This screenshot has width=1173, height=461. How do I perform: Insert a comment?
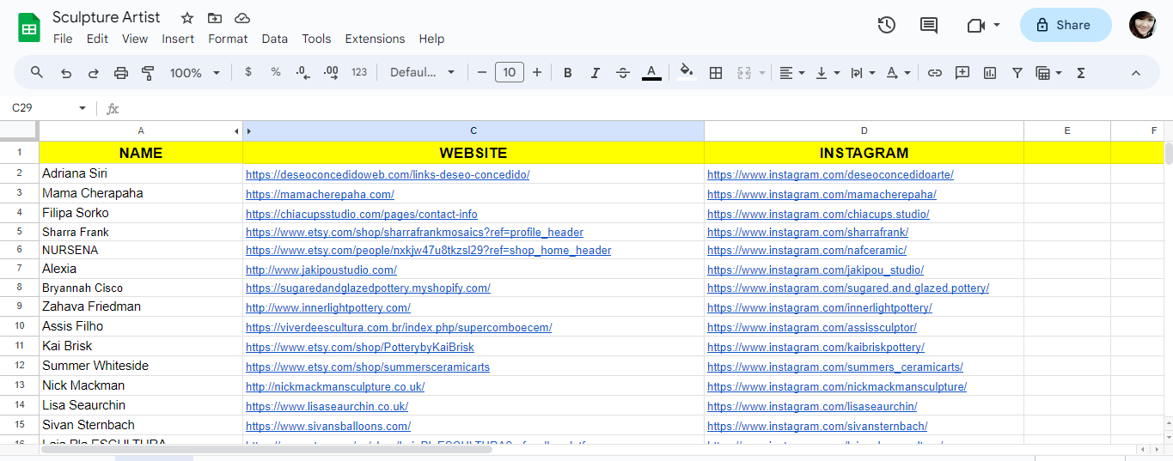click(x=962, y=73)
